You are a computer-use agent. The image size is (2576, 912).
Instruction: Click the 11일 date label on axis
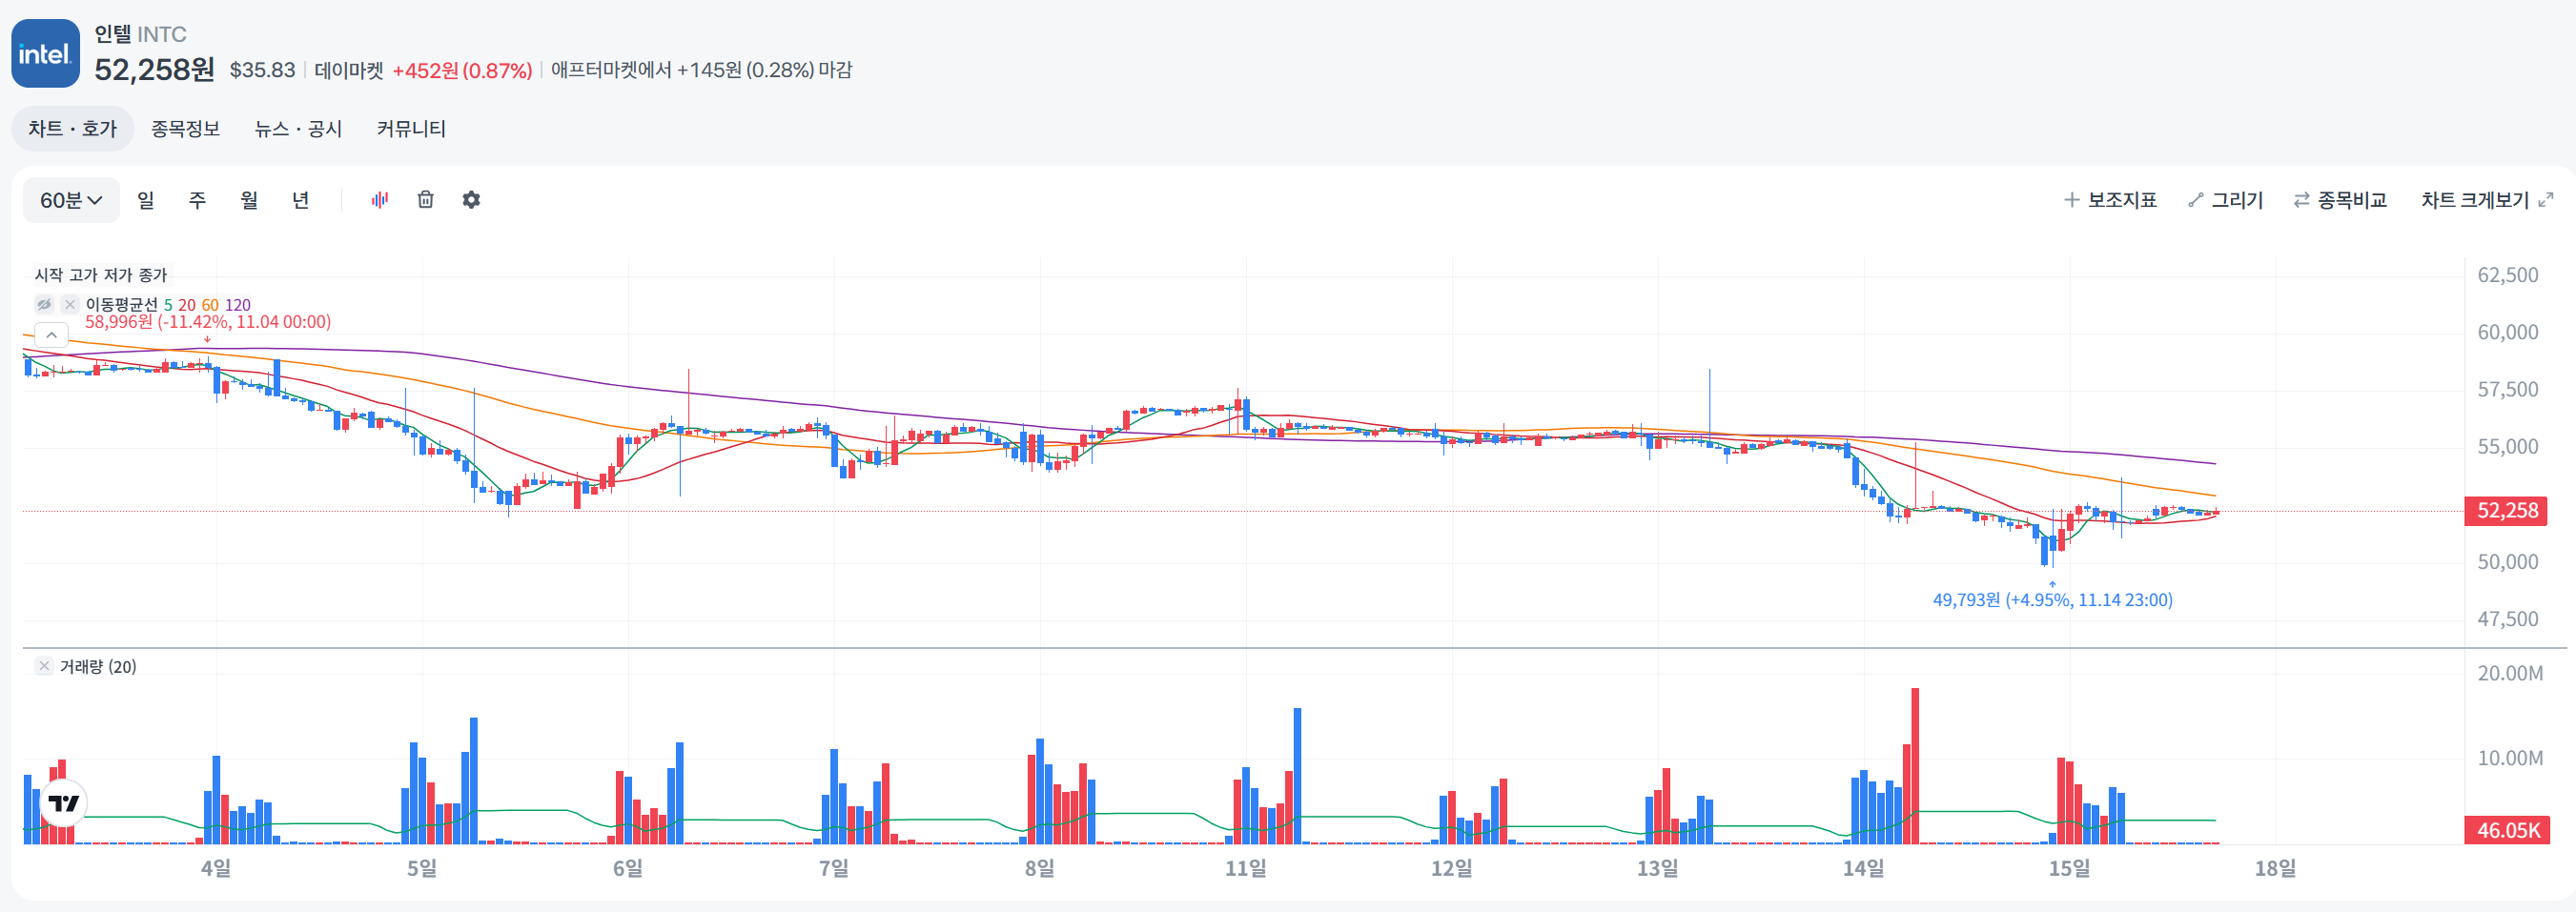click(x=1246, y=868)
